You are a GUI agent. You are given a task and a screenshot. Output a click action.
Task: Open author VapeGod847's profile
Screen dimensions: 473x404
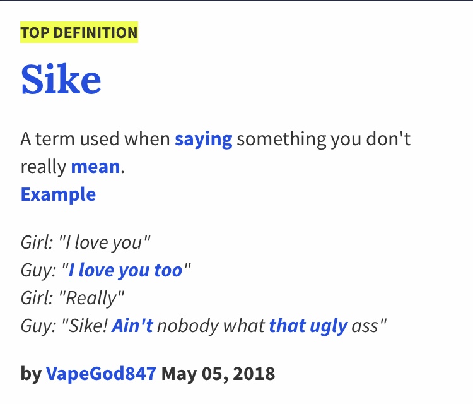point(101,373)
